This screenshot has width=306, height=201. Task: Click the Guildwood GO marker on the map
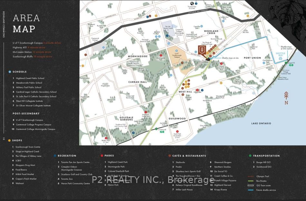coord(156,129)
